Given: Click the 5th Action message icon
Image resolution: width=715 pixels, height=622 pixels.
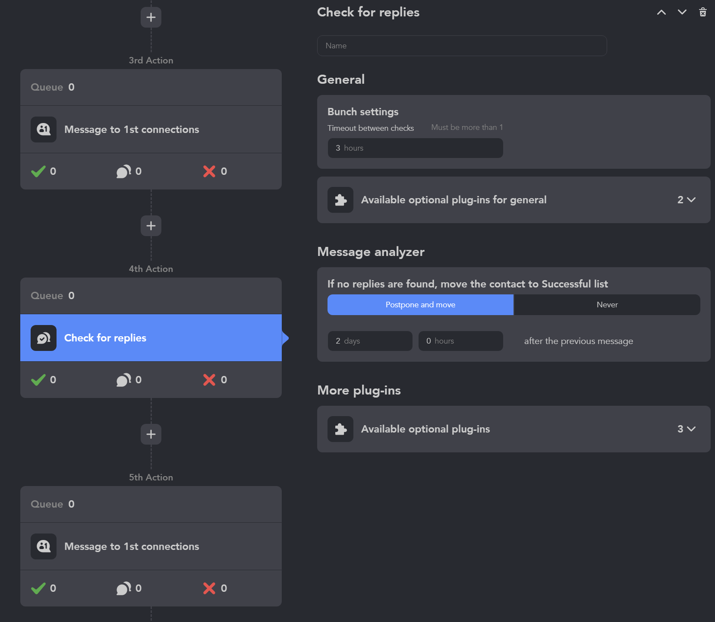Looking at the screenshot, I should point(44,546).
